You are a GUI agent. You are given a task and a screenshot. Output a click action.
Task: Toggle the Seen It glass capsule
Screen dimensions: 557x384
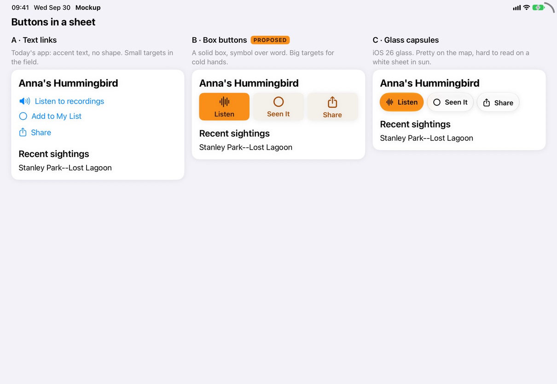pyautogui.click(x=450, y=102)
